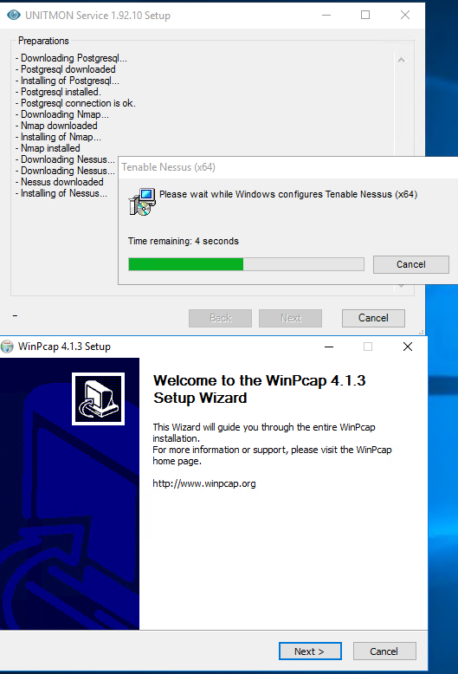
Task: Select the 'Nmap installed' log line
Action: tap(48, 148)
